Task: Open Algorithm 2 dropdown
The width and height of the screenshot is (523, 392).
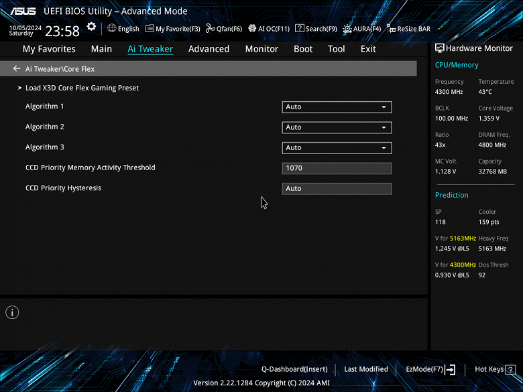Action: 337,127
